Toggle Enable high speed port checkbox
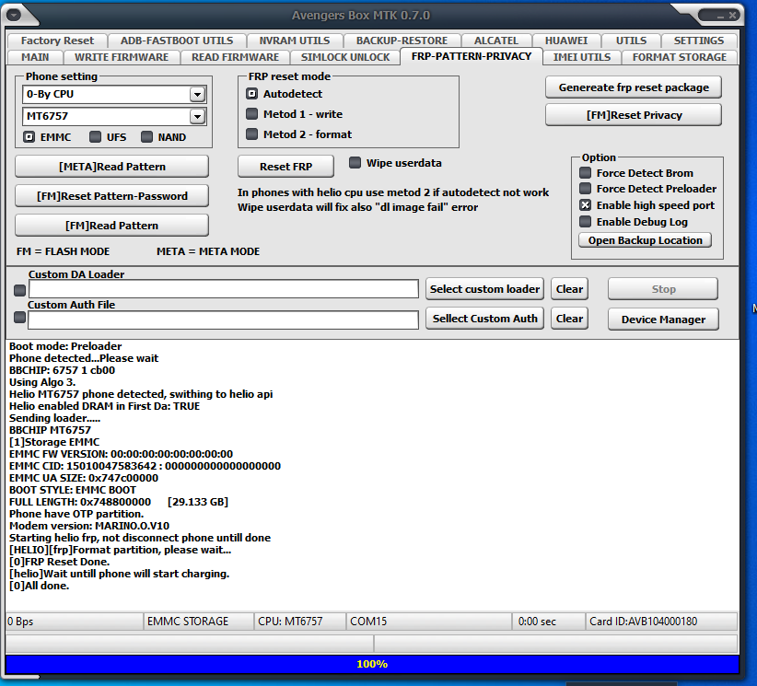Screen dimensions: 757x686 point(585,205)
